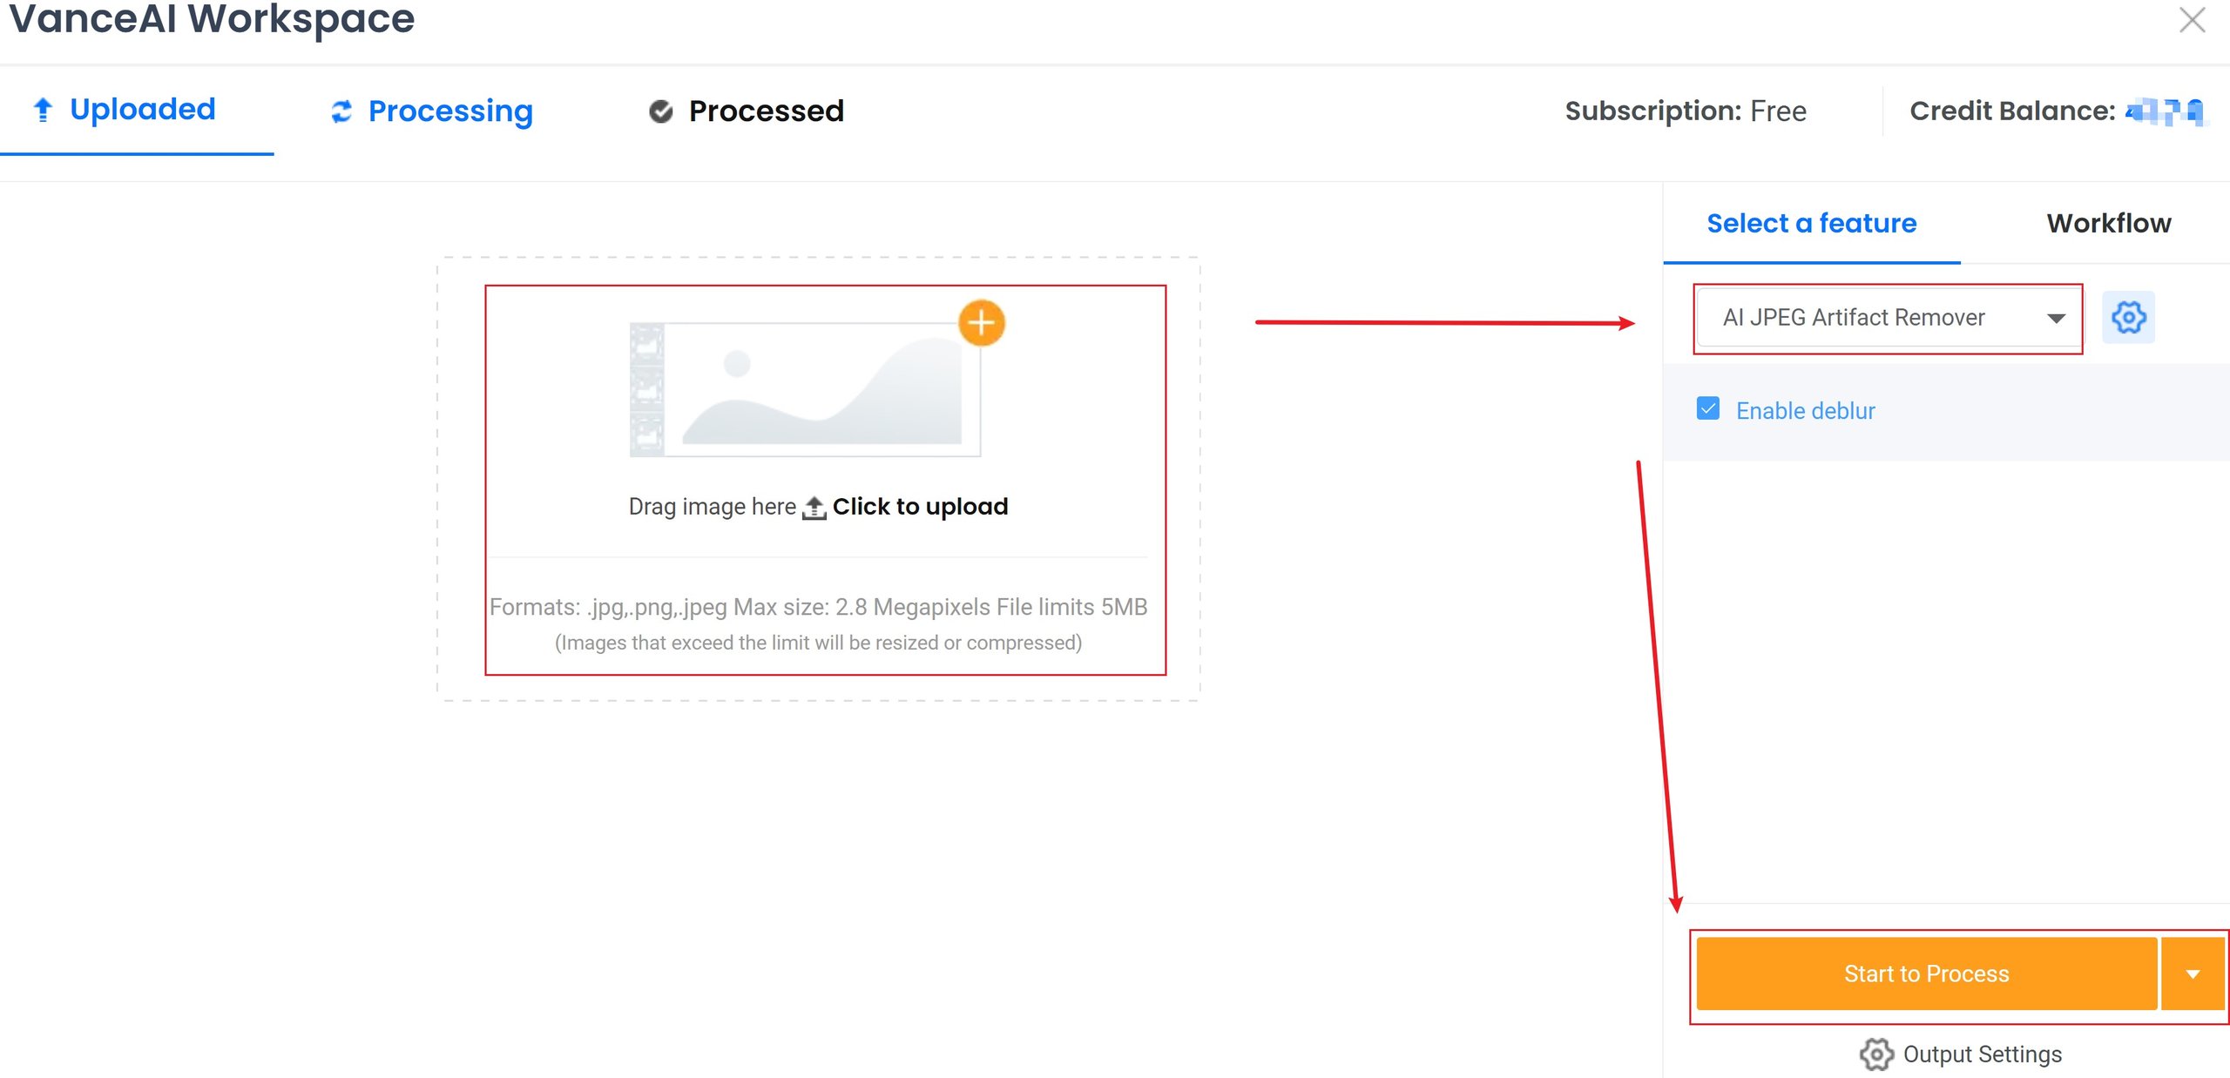Open feature settings via blue gear icon
This screenshot has width=2230, height=1078.
[2128, 318]
